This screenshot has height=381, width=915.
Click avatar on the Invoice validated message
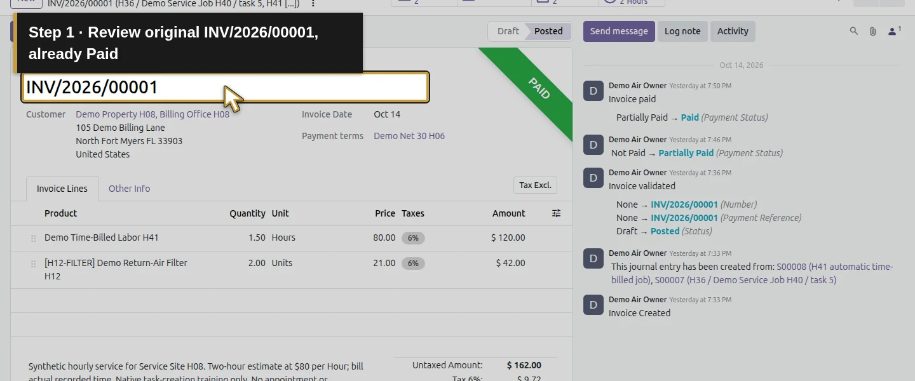(593, 178)
